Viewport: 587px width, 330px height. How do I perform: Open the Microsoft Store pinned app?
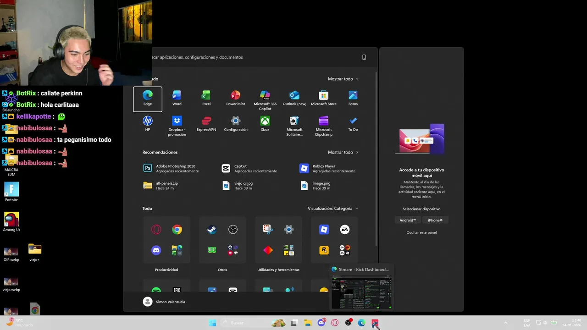[x=324, y=99]
